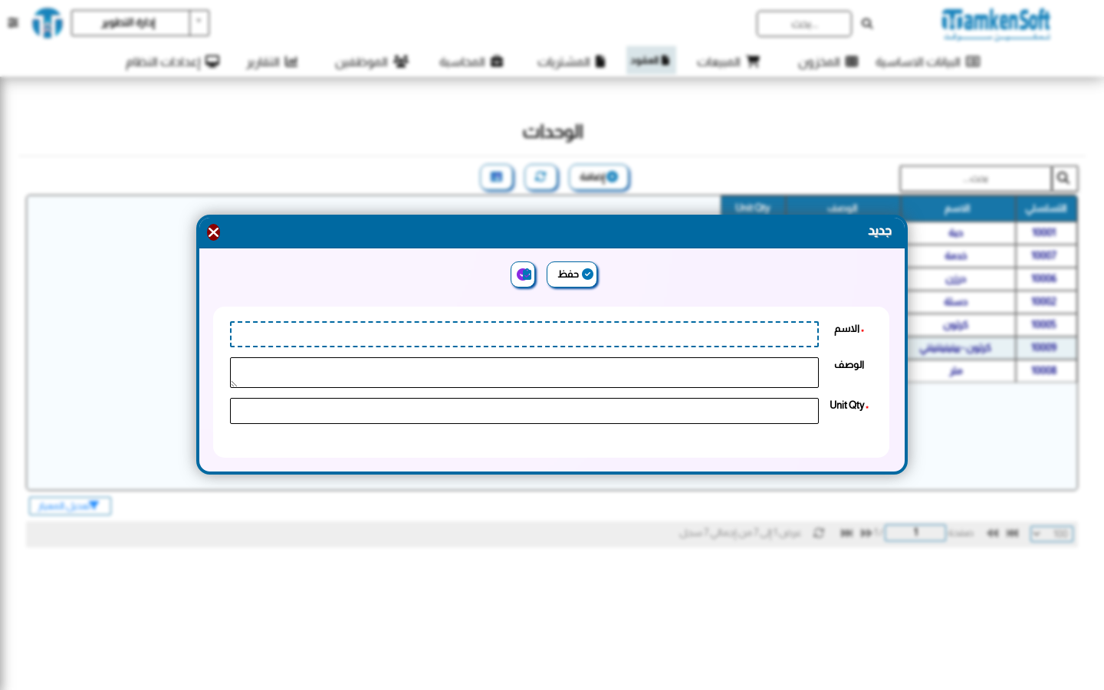Click the إضافة add button
Screen dimensions: 1104x690
[x=600, y=177]
